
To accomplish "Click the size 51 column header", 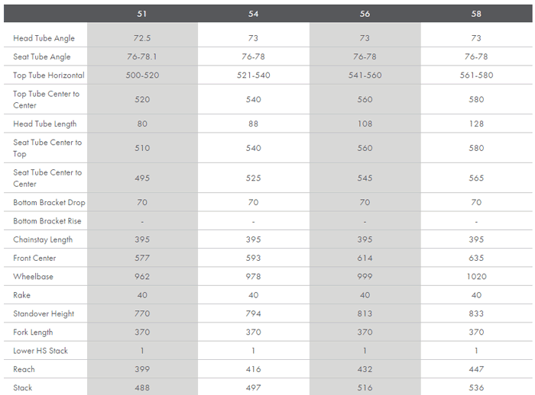I will 142,14.
